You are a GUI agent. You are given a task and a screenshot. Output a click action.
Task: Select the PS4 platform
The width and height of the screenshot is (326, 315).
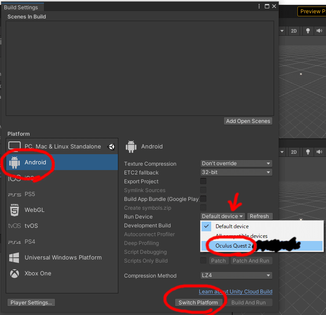point(62,241)
